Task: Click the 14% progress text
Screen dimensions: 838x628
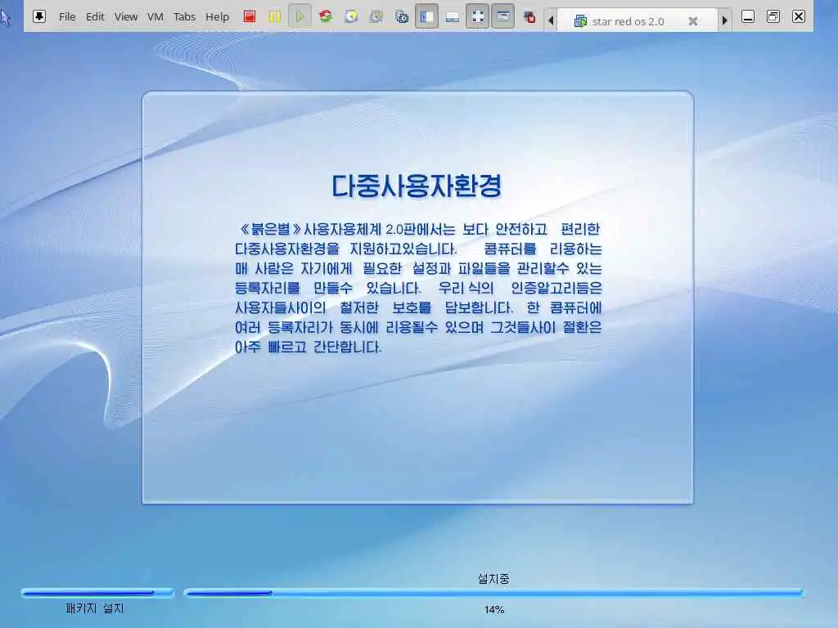Action: point(494,609)
